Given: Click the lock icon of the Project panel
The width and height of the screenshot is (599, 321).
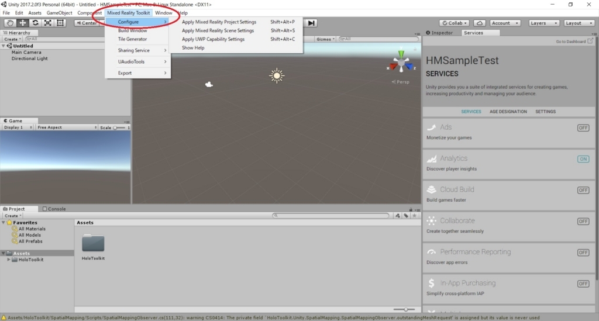Looking at the screenshot, I should coord(411,209).
